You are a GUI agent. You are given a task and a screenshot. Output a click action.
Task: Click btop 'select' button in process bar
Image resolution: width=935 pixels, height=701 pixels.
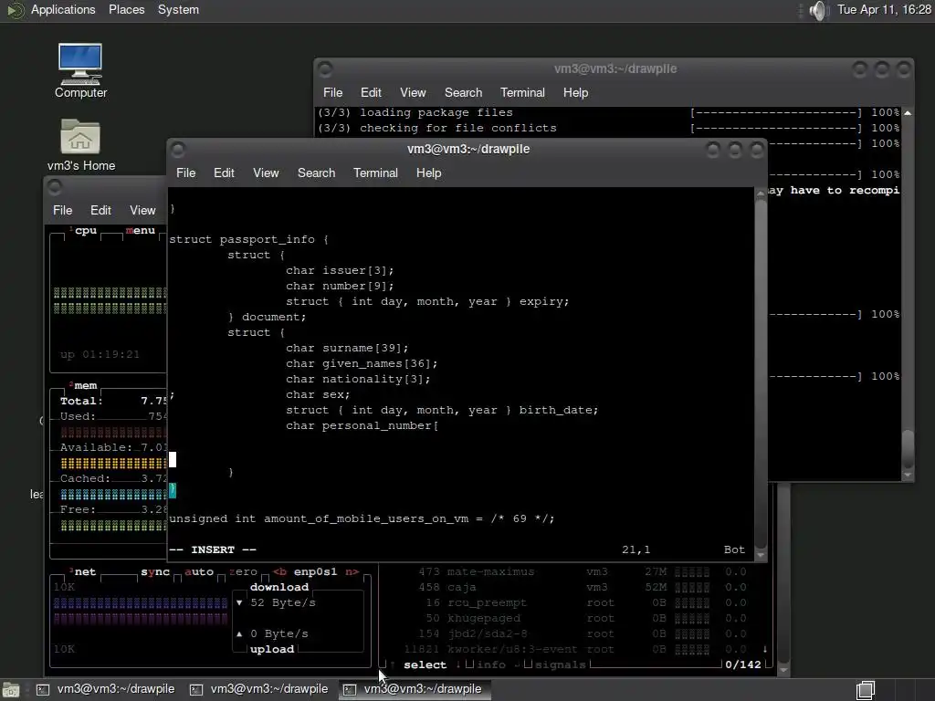click(x=425, y=664)
